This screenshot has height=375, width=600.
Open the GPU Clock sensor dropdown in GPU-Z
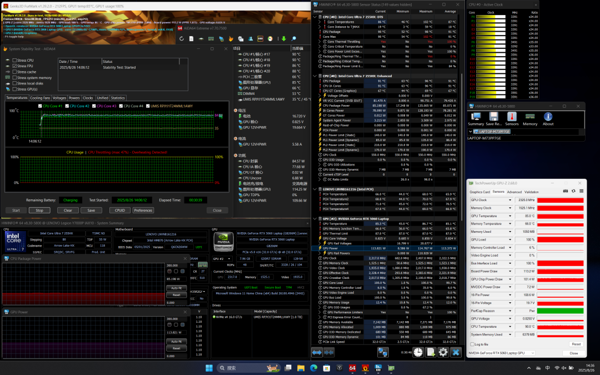[509, 200]
